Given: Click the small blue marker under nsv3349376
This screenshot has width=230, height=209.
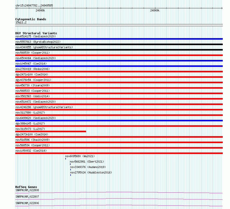Looking at the screenshot, I should [x=71, y=170].
